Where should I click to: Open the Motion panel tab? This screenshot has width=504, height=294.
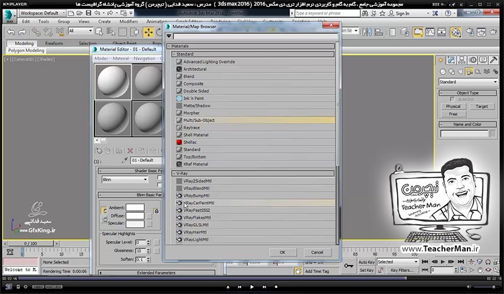(x=473, y=60)
